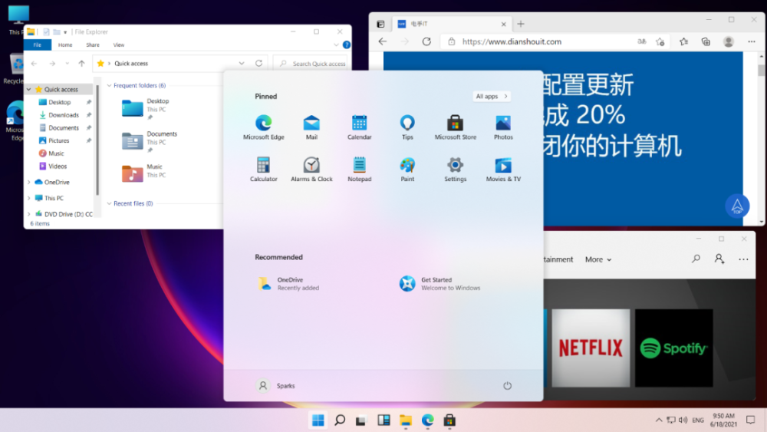Screen dimensions: 767x432
Task: Click the Edge address bar URL
Action: coord(512,41)
